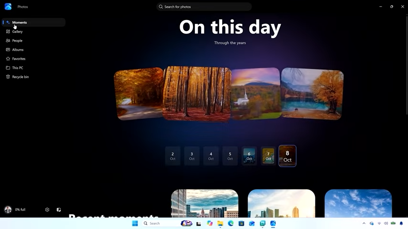Viewport: 408px width, 229px height.
Task: Open the Windows Start menu
Action: point(135,223)
